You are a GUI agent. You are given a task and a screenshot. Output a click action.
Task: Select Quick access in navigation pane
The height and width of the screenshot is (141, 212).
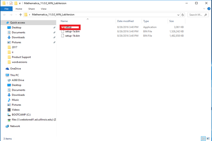pos(17,22)
